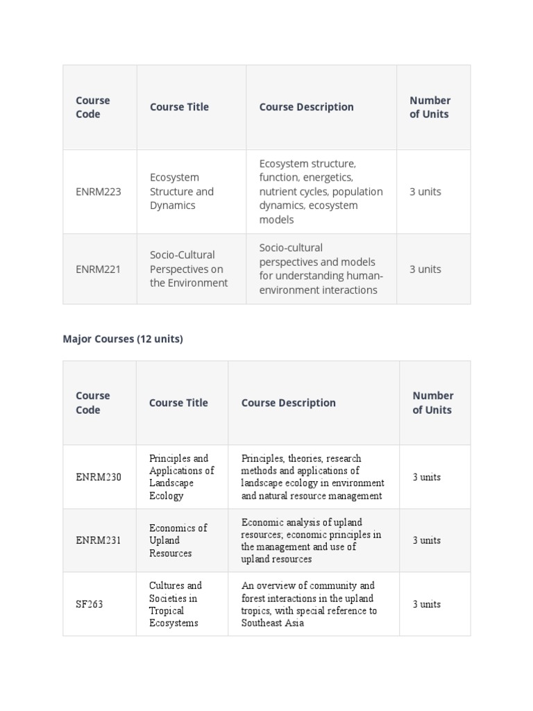Select Economics of Upland Resources title
Image resolution: width=533 pixels, height=711 pixels.
(x=178, y=540)
